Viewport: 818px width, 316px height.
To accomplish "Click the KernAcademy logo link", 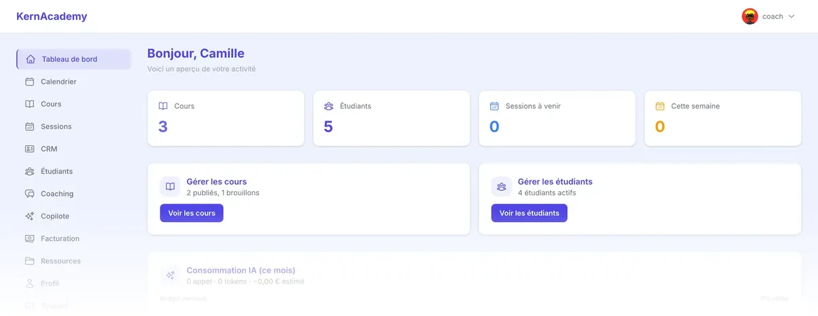I will [52, 16].
